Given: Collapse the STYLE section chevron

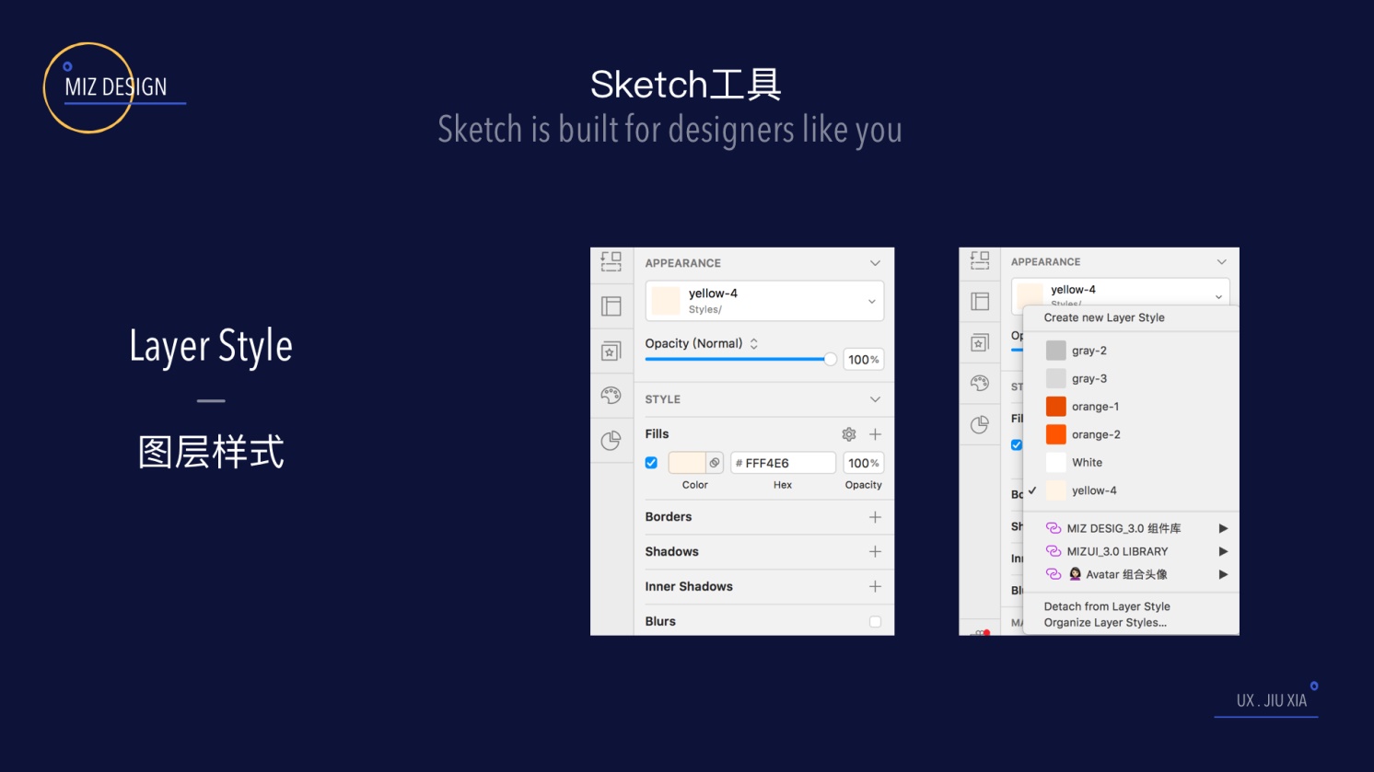Looking at the screenshot, I should click(x=875, y=399).
